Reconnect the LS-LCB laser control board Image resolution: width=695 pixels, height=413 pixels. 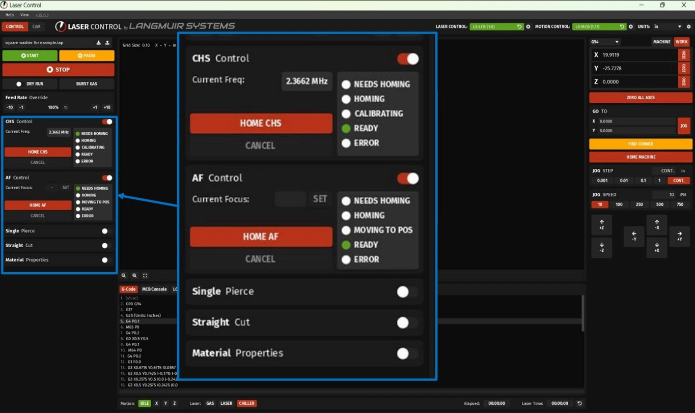[519, 26]
